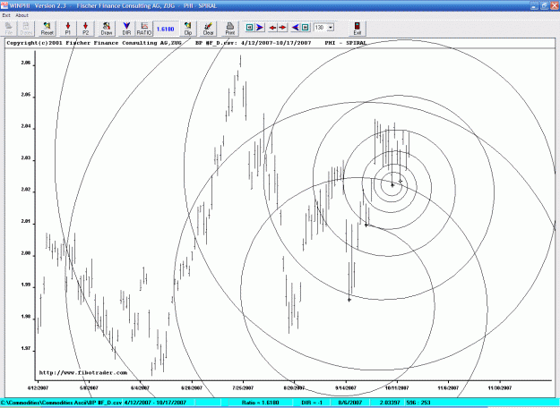The width and height of the screenshot is (560, 408).
Task: Restore down the WINPHI window
Action: (x=544, y=5)
